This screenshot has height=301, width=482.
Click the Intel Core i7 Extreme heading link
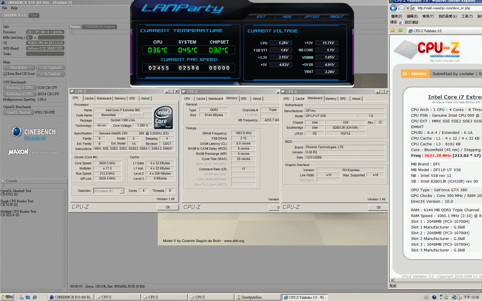455,97
